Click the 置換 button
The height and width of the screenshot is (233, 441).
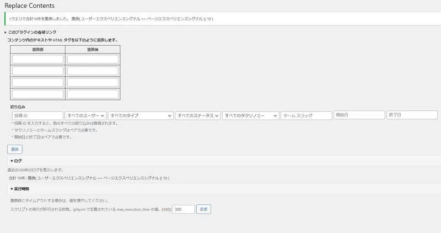pos(15,149)
